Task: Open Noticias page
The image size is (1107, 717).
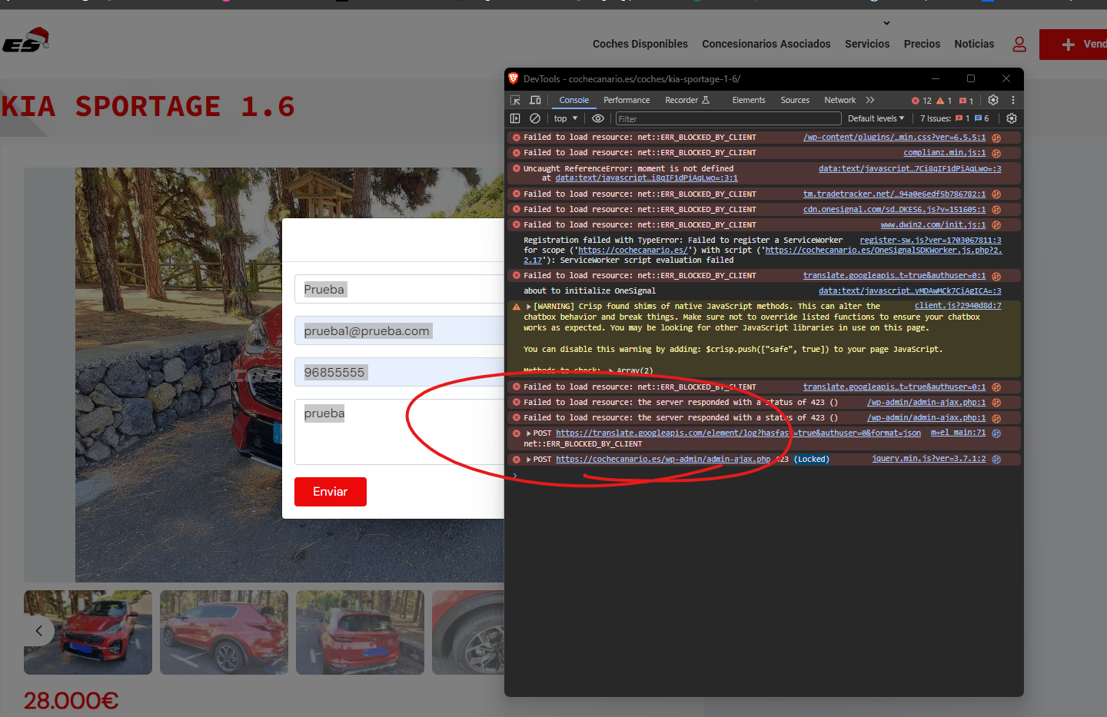Action: [x=974, y=44]
